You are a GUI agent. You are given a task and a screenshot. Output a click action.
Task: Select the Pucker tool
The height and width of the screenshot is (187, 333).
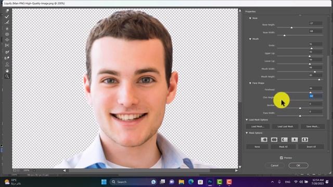click(7, 34)
